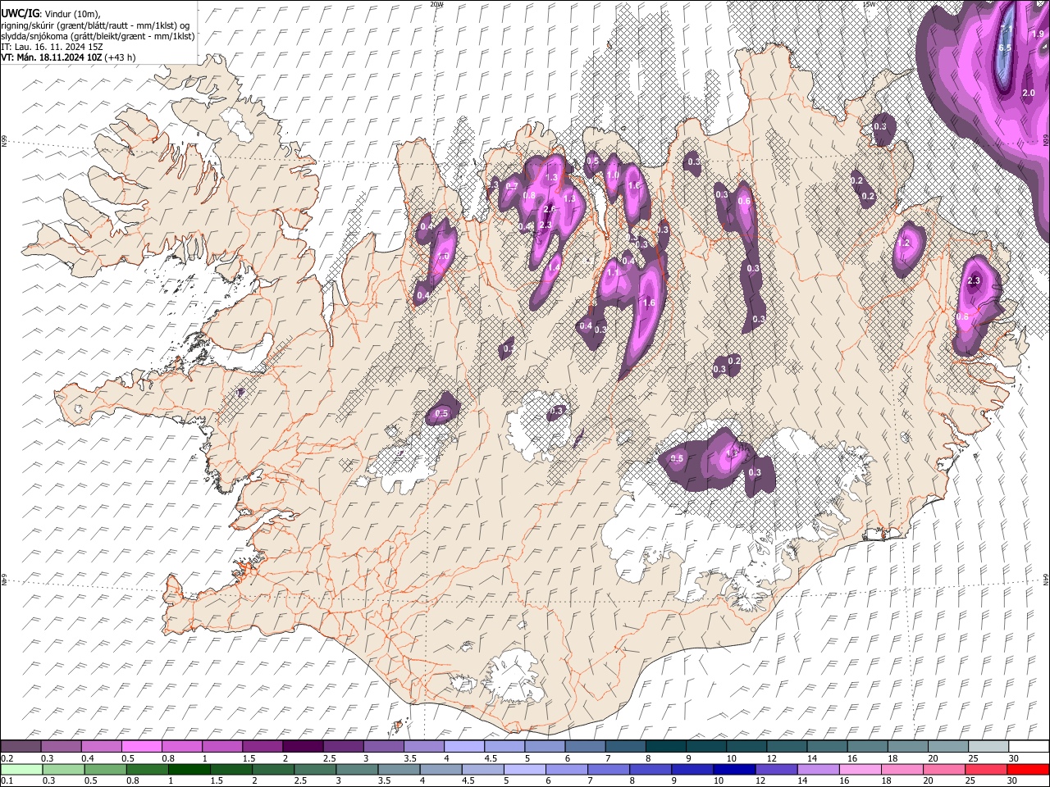Pick the crimson 25 rain legend swatch
The image size is (1050, 787).
(x=988, y=770)
